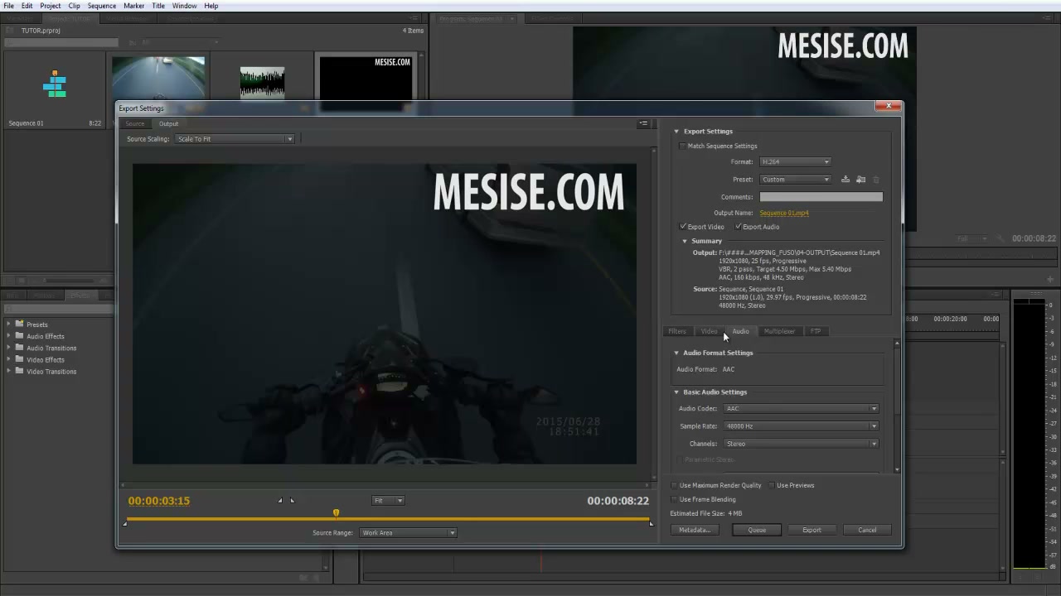Viewport: 1061px width, 596px height.
Task: Collapse the Summary section triangle
Action: 685,241
